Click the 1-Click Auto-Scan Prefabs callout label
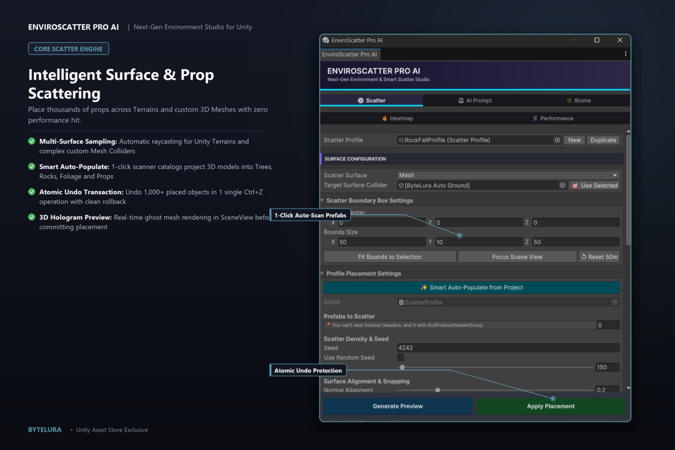Viewport: 675px width, 450px height. tap(310, 215)
